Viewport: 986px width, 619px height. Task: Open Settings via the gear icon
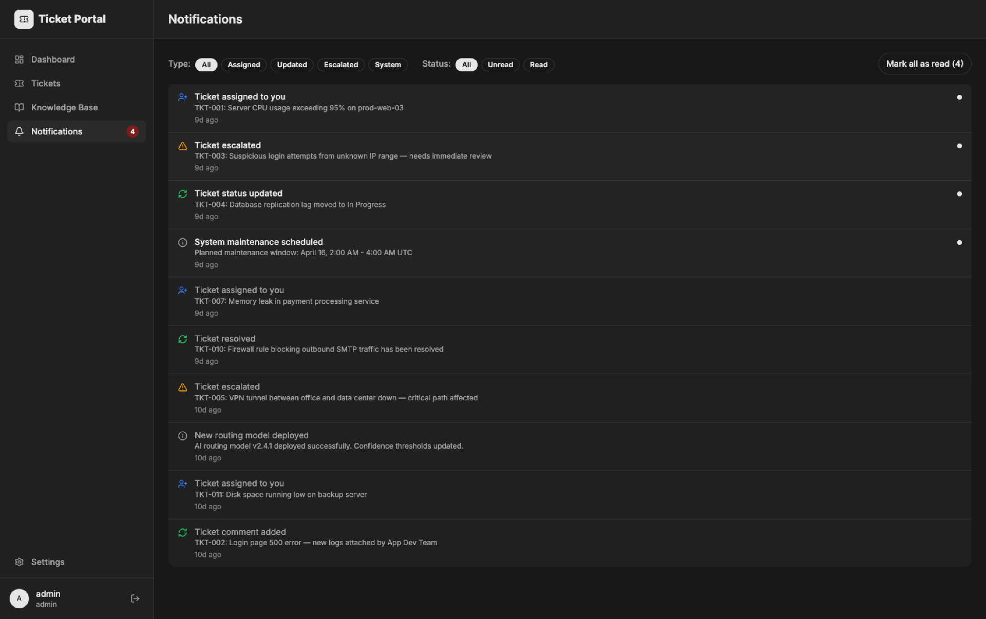19,562
